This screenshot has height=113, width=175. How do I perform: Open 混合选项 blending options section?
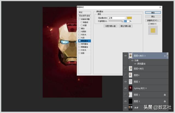click(x=84, y=16)
